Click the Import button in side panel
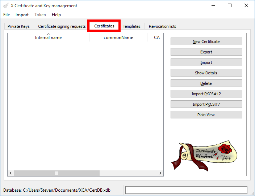This screenshot has width=255, height=196. coord(206,62)
